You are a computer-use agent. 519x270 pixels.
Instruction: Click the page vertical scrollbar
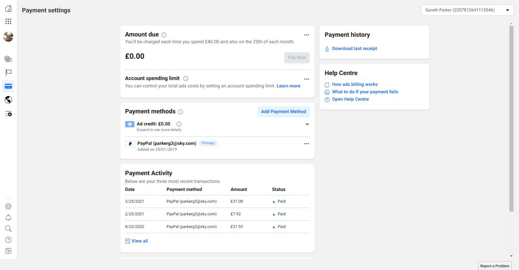511,118
